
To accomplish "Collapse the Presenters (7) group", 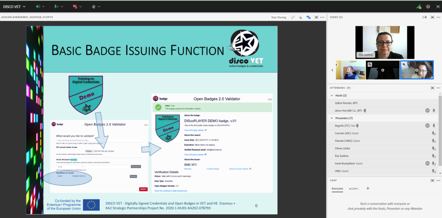I will [x=331, y=118].
